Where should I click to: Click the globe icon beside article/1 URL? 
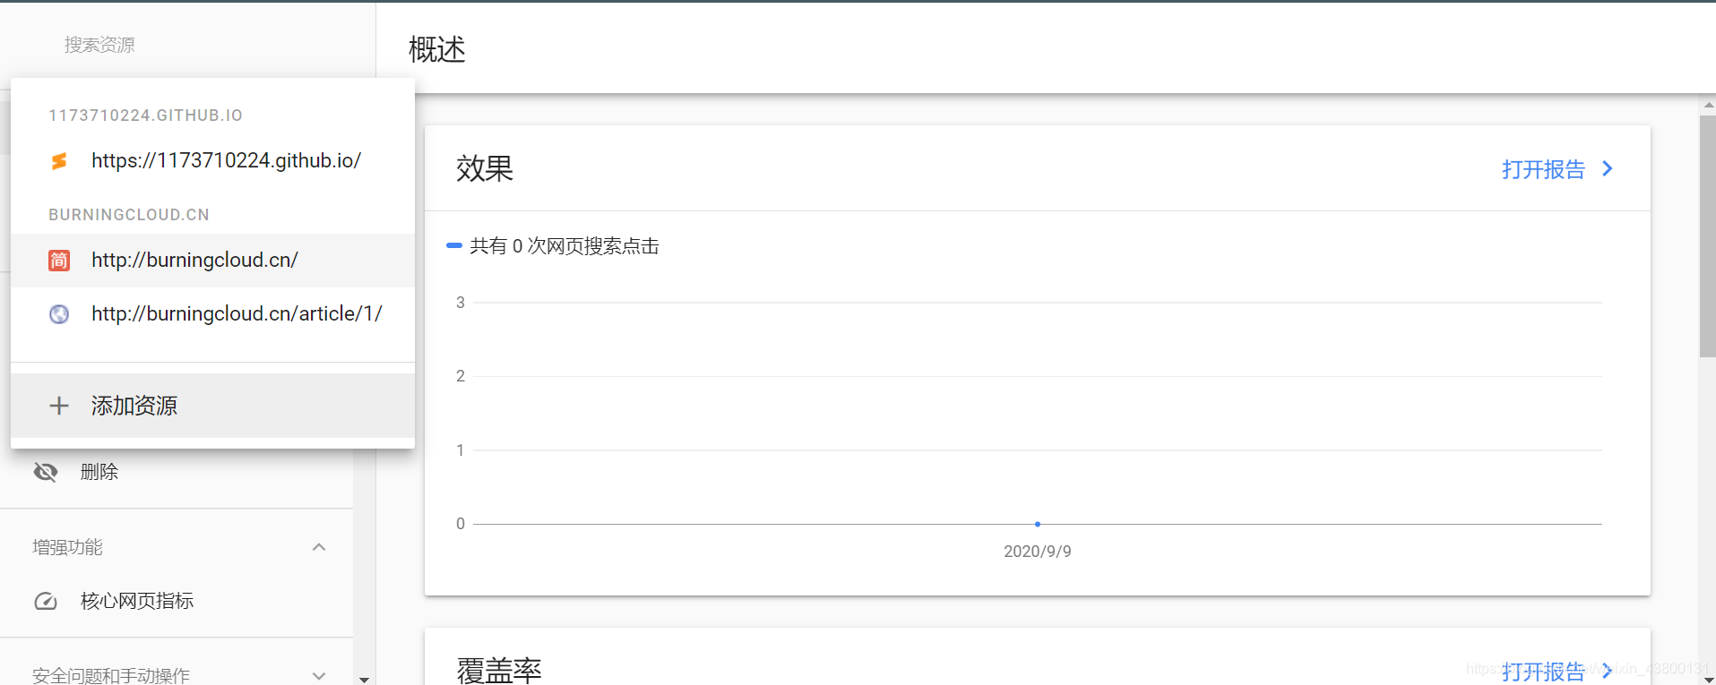59,314
